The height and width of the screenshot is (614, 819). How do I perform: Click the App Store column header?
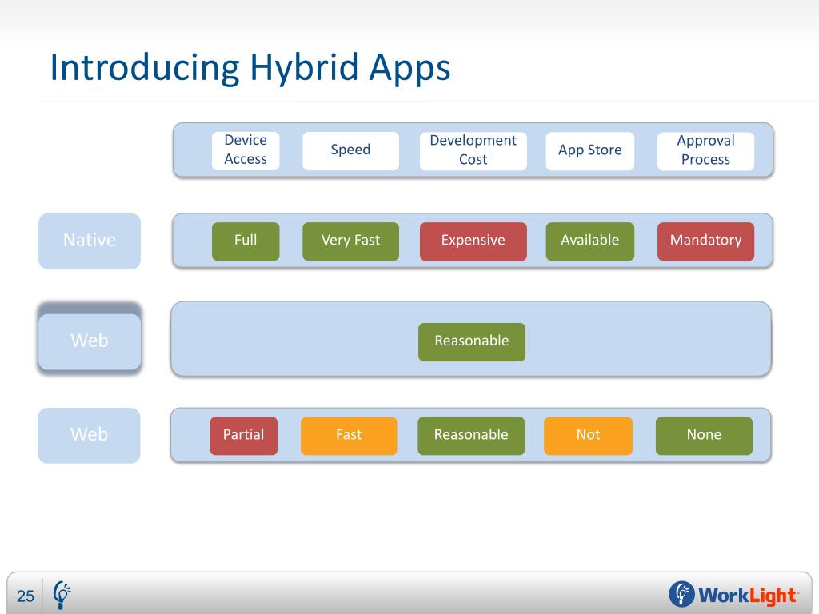click(589, 150)
